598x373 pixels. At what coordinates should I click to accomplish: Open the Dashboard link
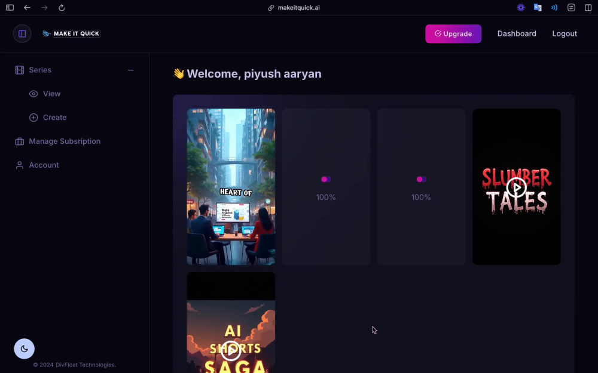pos(517,33)
